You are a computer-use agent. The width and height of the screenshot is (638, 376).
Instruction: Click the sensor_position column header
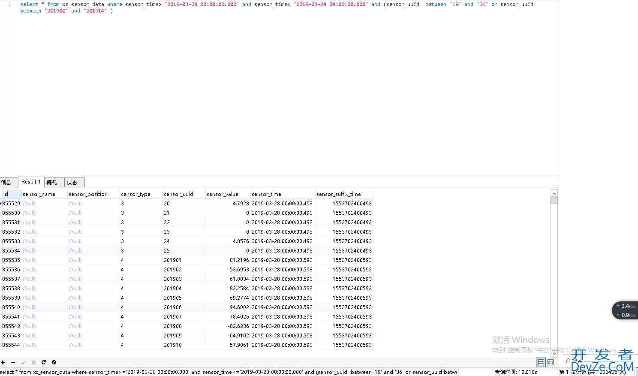point(93,194)
